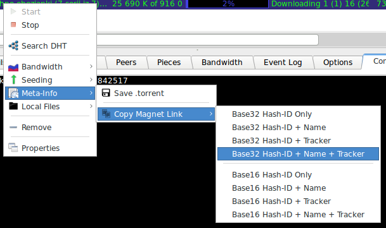This screenshot has height=228, width=386.
Task: Expand the Meta-Info submenu arrow
Action: pyautogui.click(x=91, y=93)
